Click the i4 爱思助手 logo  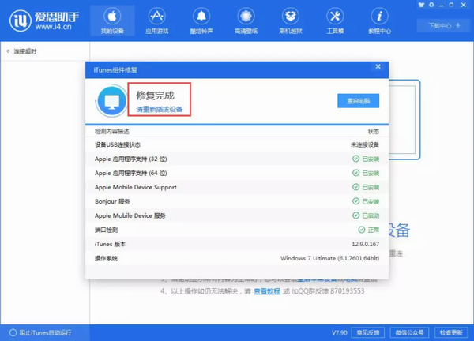(44, 21)
